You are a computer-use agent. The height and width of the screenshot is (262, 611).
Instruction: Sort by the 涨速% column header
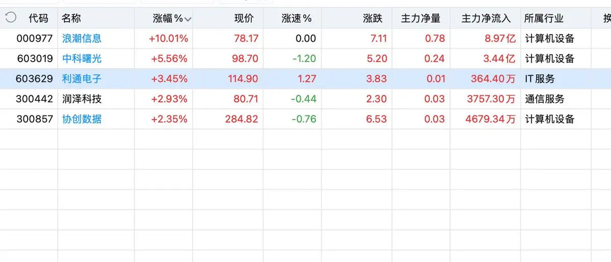[x=296, y=18]
